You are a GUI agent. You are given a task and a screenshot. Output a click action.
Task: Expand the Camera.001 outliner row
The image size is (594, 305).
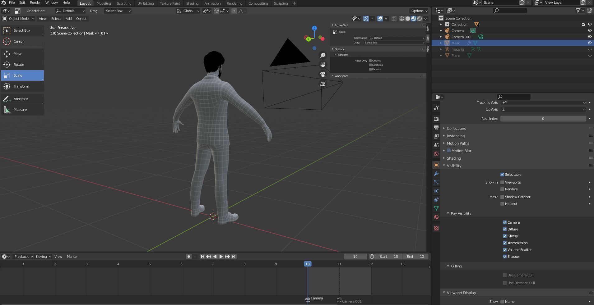pos(441,37)
